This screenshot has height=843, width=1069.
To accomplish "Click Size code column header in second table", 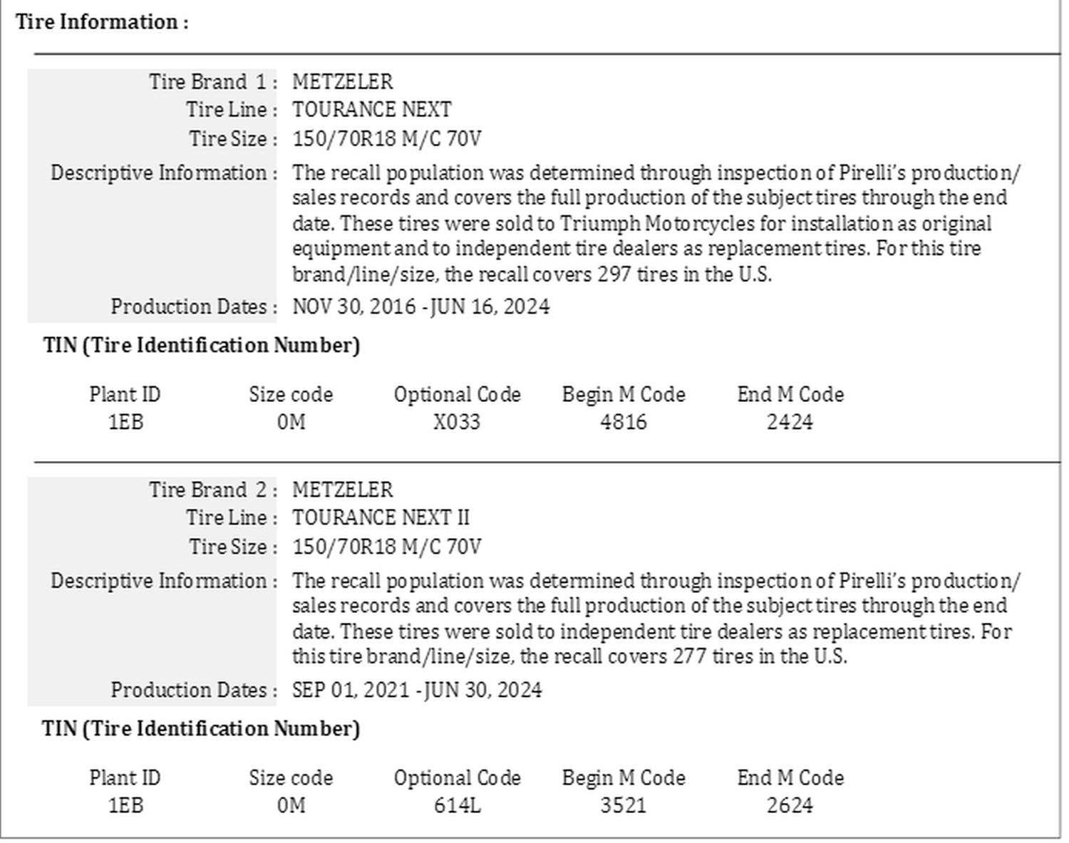I will coord(291,778).
